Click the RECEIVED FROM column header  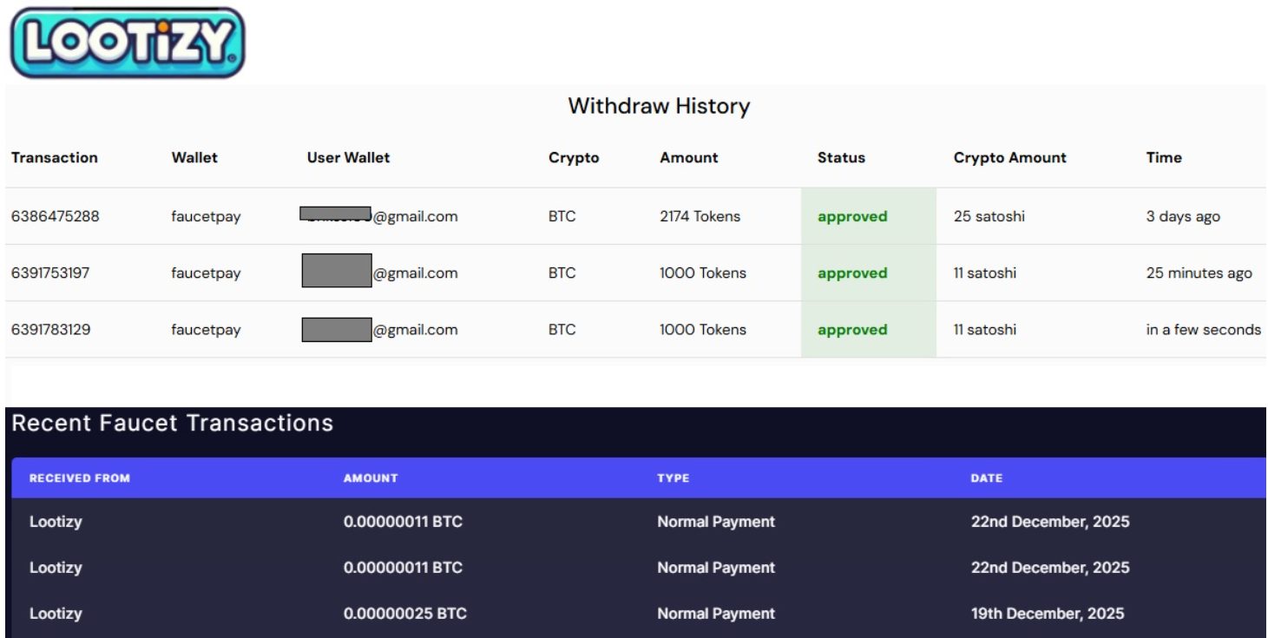tap(80, 478)
